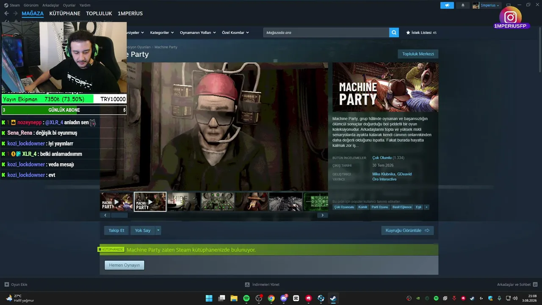Open Task View on the taskbar
The image size is (542, 305).
coord(221,298)
